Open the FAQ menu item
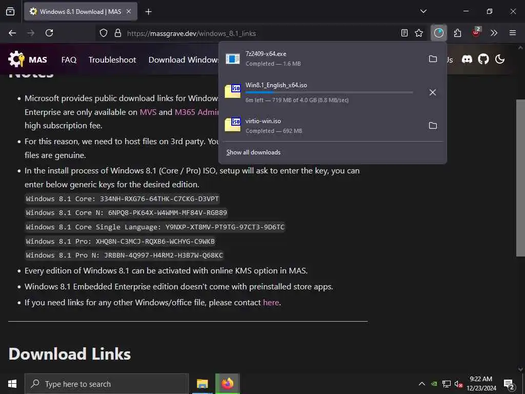Viewport: 525px width, 394px height. coord(69,60)
